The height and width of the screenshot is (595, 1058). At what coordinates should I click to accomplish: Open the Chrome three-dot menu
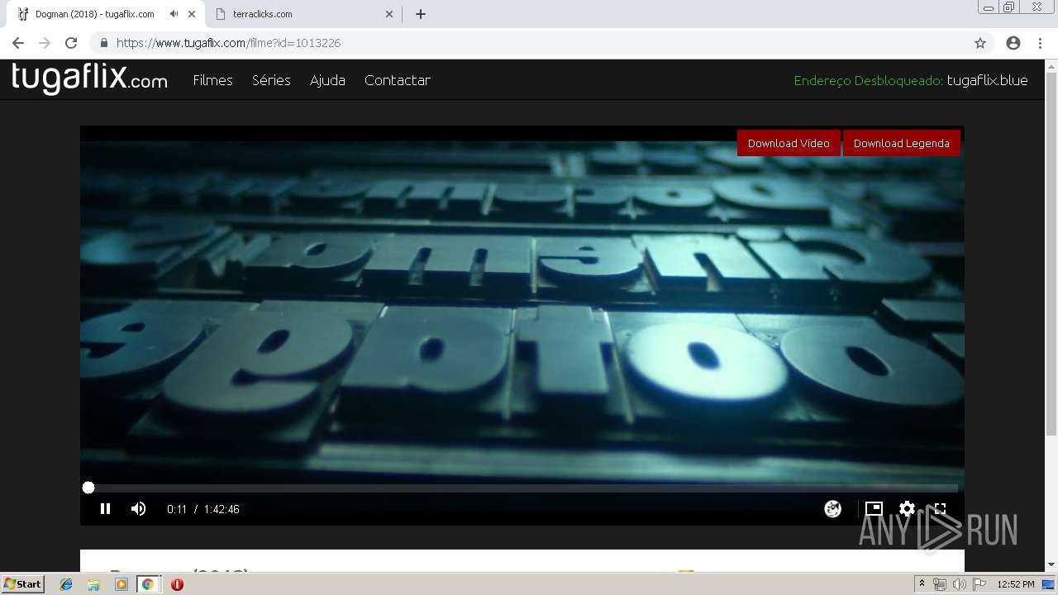coord(1040,43)
